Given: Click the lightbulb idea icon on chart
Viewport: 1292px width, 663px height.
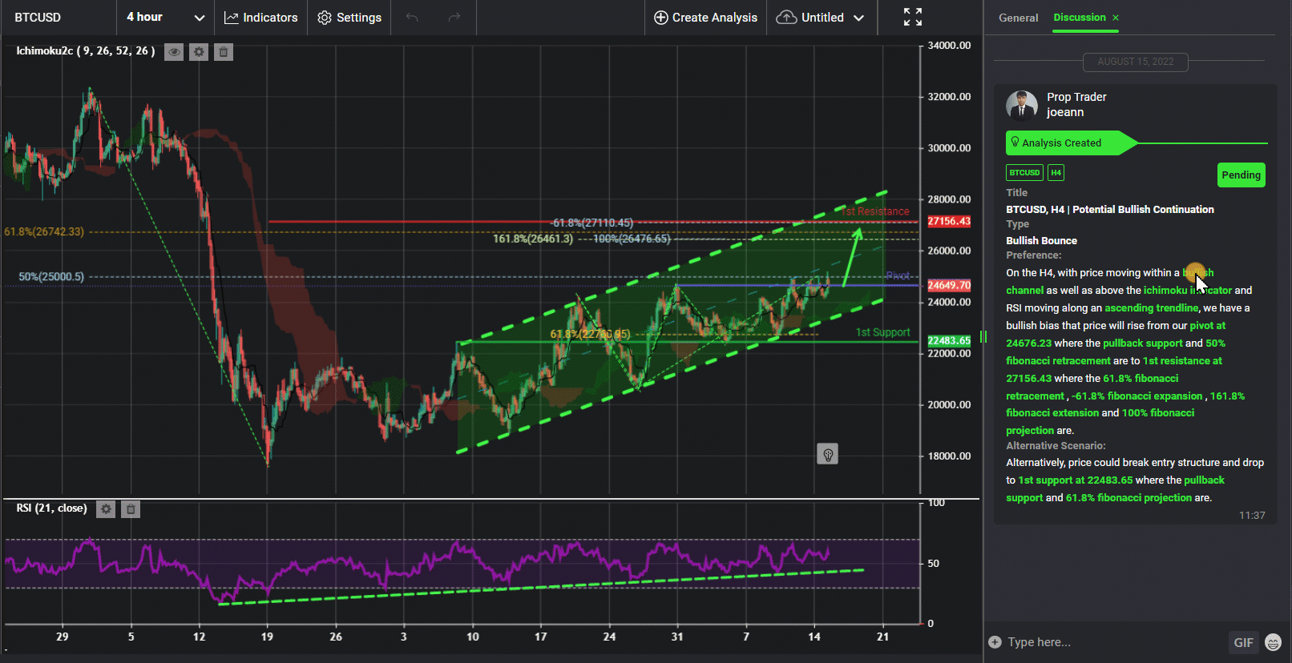Looking at the screenshot, I should pos(828,455).
